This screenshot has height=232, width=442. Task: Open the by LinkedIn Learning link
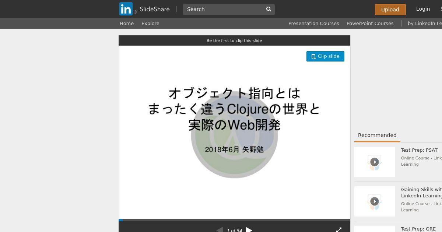pos(425,23)
